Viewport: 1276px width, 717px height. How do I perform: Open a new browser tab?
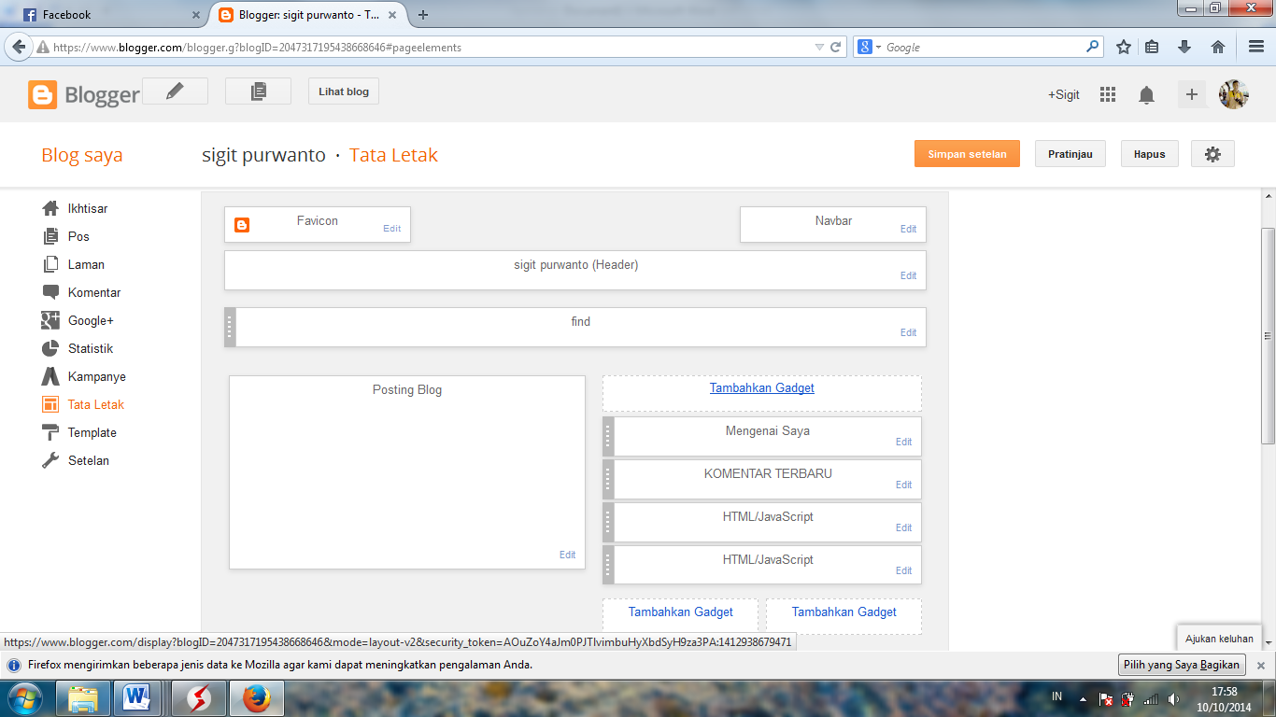click(x=423, y=15)
